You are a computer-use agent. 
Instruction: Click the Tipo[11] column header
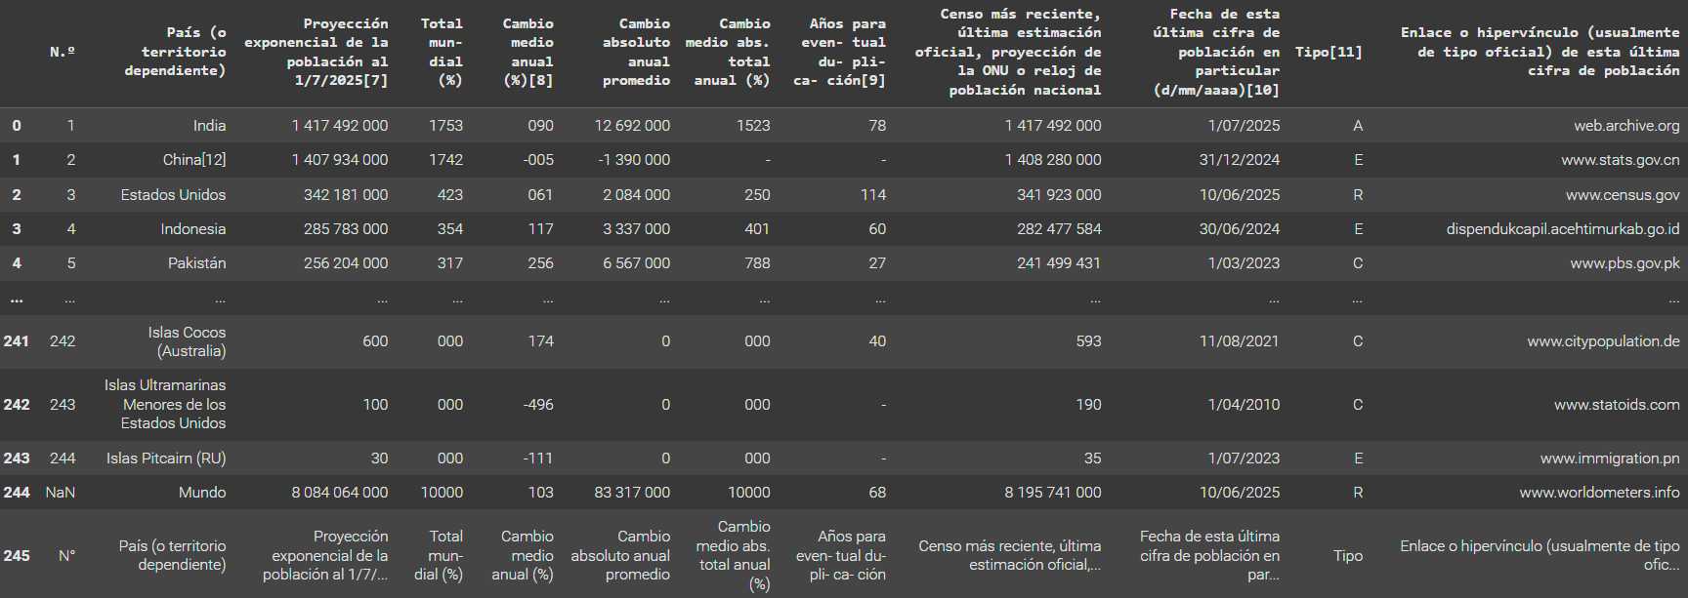point(1328,52)
